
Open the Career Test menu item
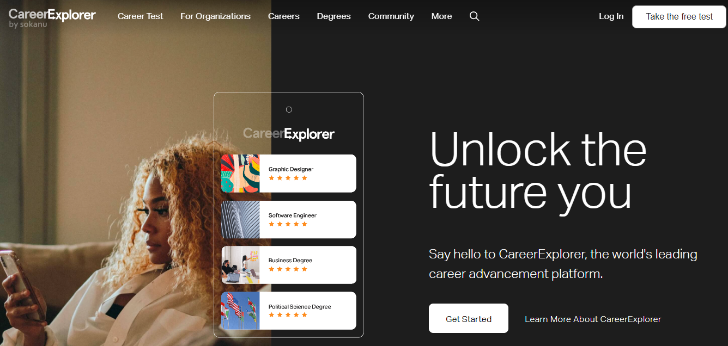[140, 16]
